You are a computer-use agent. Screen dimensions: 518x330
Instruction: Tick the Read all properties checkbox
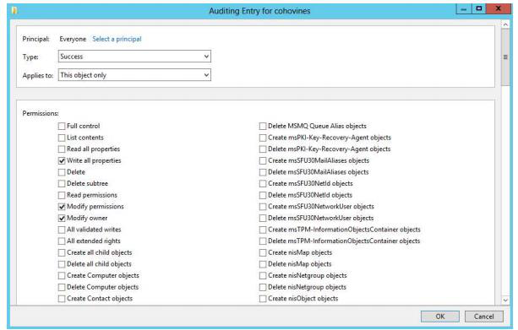pos(62,149)
